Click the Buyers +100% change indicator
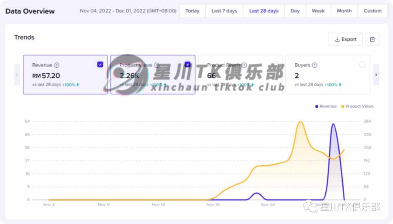393x224 pixels. 333,85
